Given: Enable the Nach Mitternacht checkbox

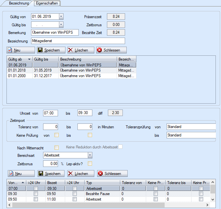Looking at the screenshot, I should [56, 148].
